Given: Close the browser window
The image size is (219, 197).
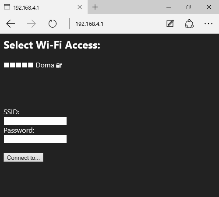Looking at the screenshot, I should point(209,7).
